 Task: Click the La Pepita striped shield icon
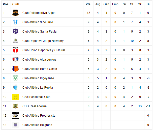click(15, 87)
